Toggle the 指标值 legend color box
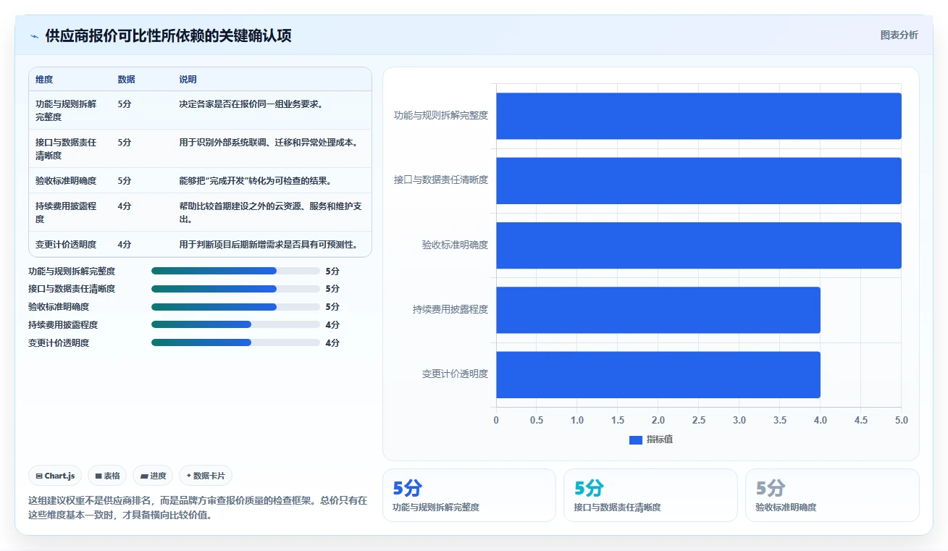This screenshot has width=948, height=551. [x=636, y=440]
